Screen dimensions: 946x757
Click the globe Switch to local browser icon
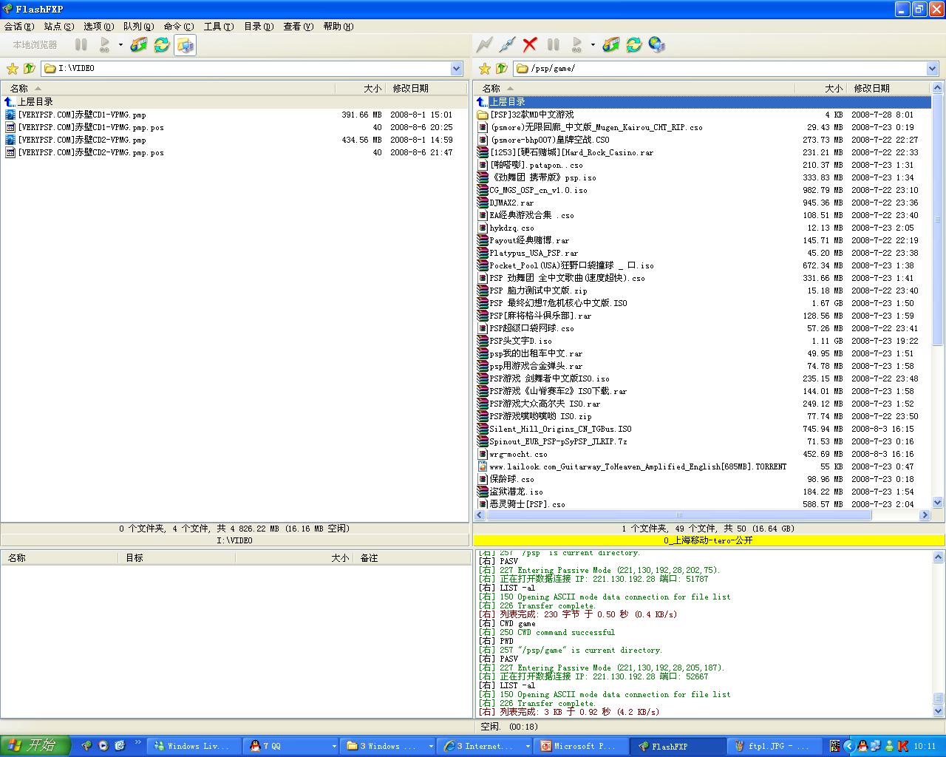[657, 45]
